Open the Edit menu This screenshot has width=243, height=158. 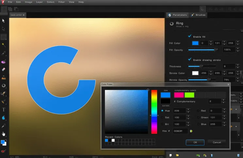click(x=18, y=2)
